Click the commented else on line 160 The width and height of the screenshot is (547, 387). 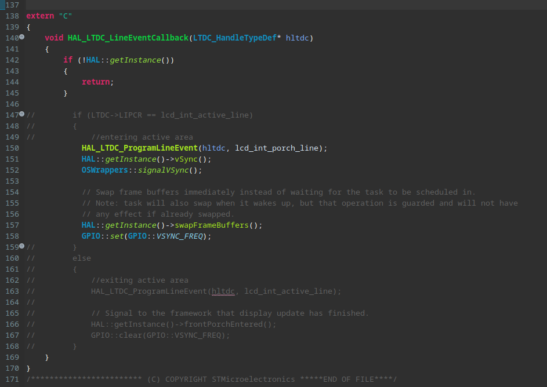click(x=82, y=258)
